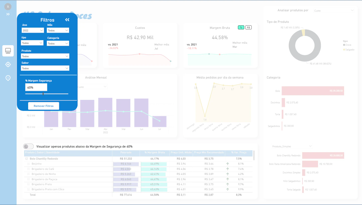The image size is (362, 205).
Task: Open the info pin icon in sidebar
Action: click(x=8, y=78)
